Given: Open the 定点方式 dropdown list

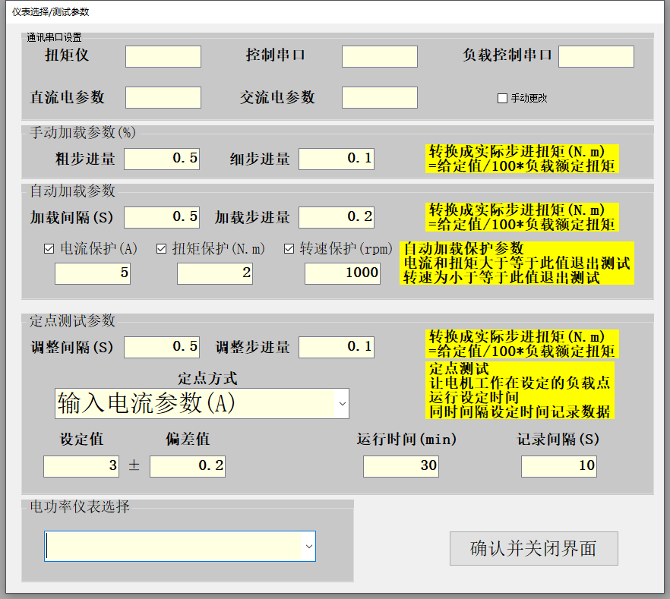Looking at the screenshot, I should (342, 403).
